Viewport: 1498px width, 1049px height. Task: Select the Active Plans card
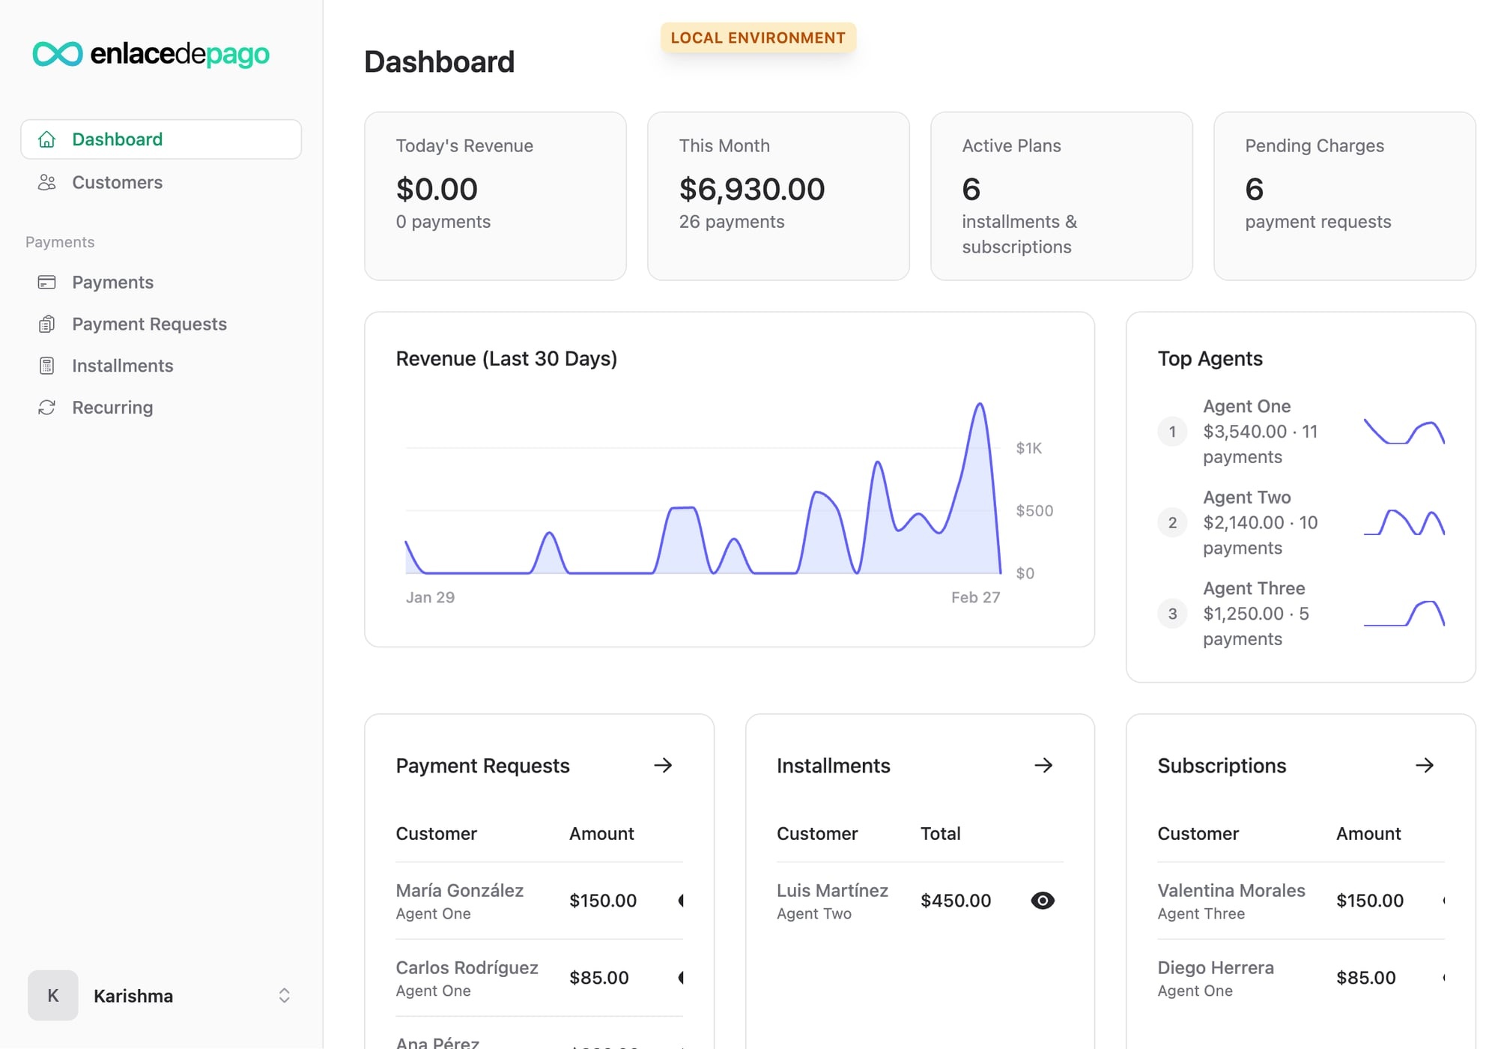pos(1061,196)
